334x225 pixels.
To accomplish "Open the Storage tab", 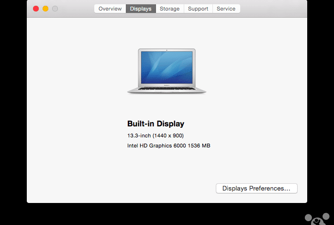I will coord(170,9).
